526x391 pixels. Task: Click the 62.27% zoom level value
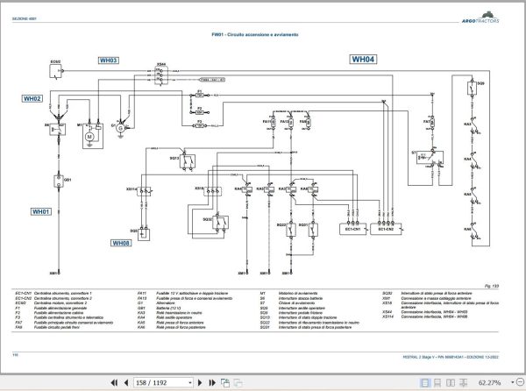[x=489, y=382]
